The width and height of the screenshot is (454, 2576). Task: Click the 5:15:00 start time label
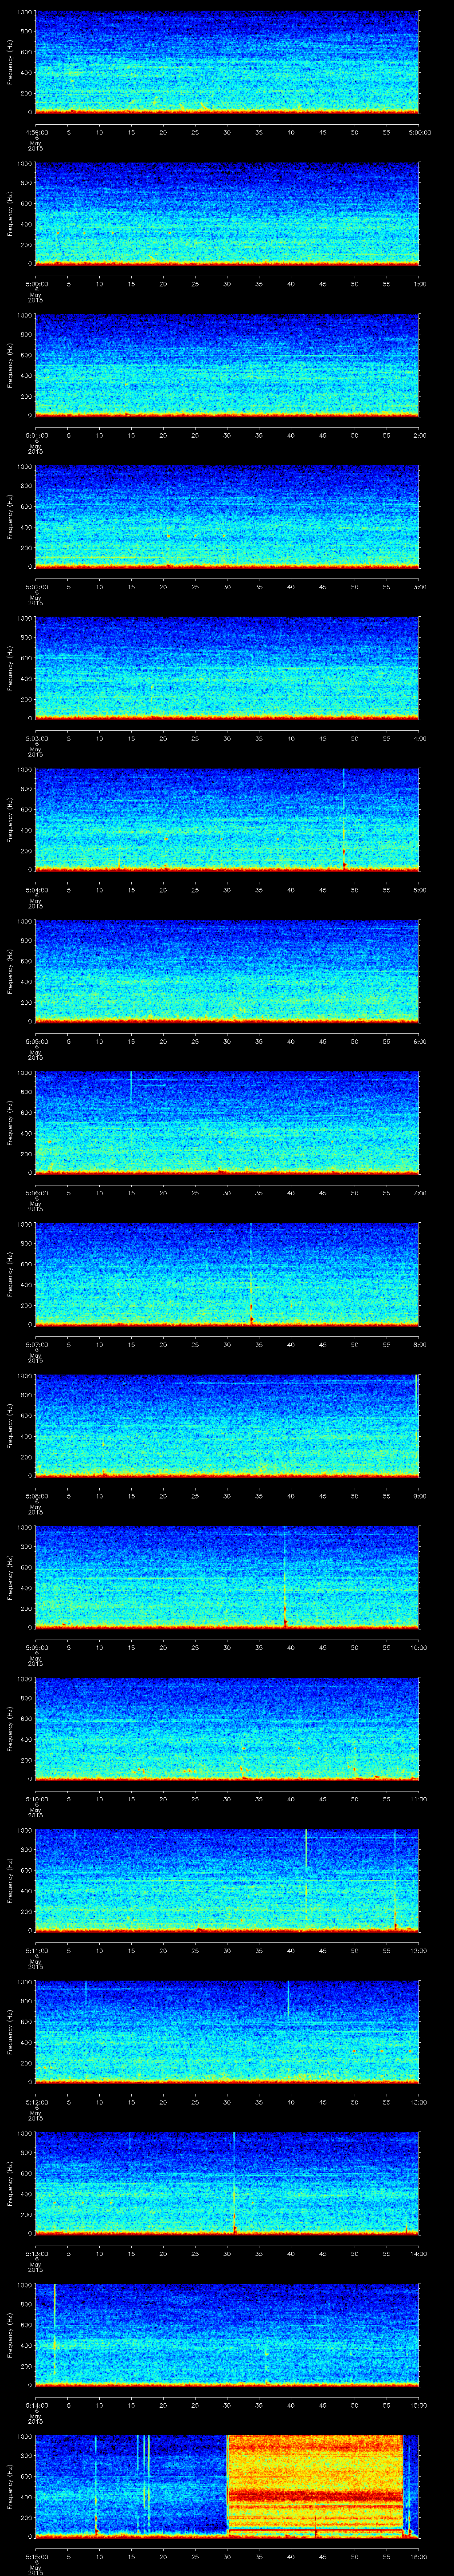(36, 2556)
